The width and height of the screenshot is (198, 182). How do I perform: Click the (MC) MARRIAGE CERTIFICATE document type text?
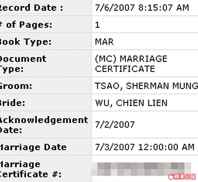click(x=131, y=64)
